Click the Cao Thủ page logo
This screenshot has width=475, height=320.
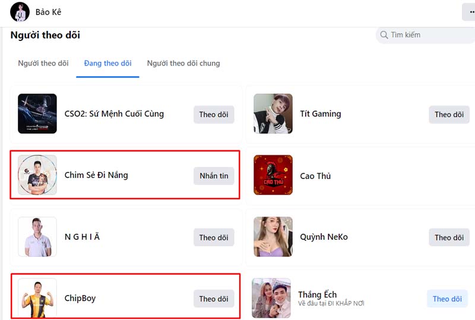[273, 175]
